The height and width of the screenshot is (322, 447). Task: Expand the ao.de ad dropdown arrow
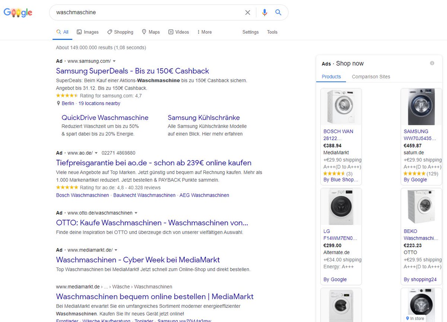[x=96, y=153]
